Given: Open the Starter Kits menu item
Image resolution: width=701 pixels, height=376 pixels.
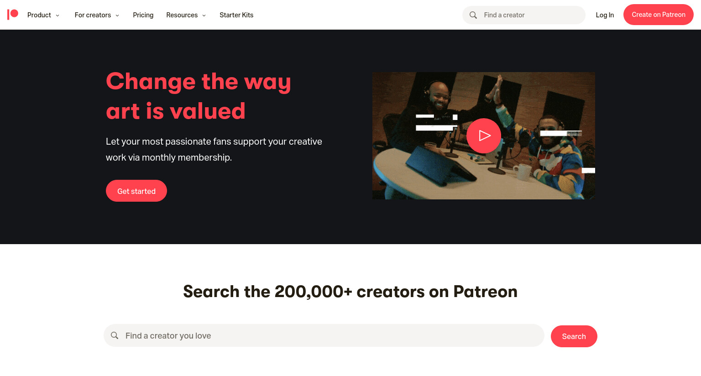Looking at the screenshot, I should [x=236, y=15].
